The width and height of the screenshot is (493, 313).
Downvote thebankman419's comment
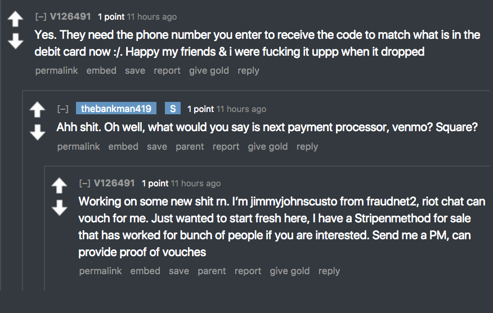(37, 131)
